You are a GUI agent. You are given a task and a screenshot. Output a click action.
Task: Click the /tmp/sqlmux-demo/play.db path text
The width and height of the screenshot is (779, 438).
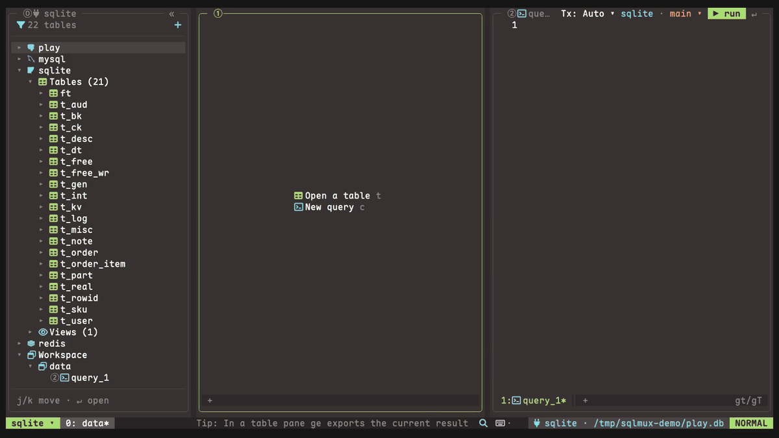(658, 423)
